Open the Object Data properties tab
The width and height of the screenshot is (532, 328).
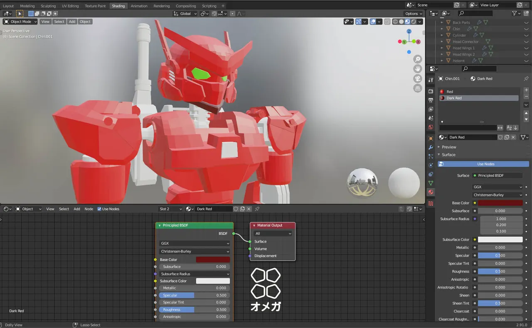pos(431,183)
